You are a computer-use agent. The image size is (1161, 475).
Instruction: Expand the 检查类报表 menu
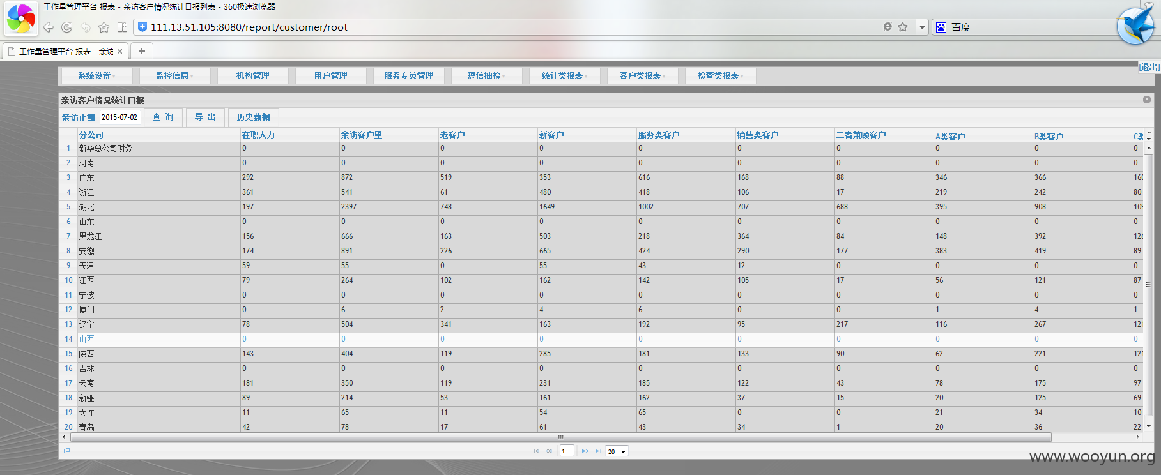coord(720,76)
